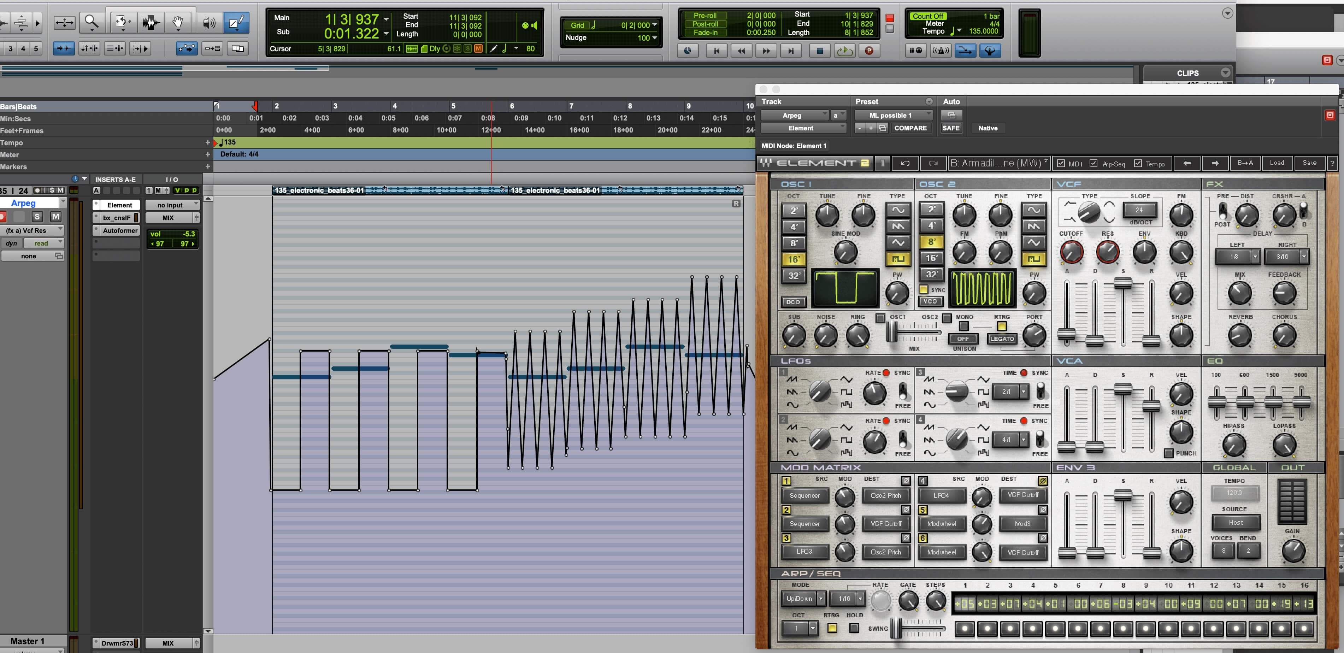Toggle the Wait for Note icon
Image resolution: width=1344 pixels, height=653 pixels.
point(916,51)
